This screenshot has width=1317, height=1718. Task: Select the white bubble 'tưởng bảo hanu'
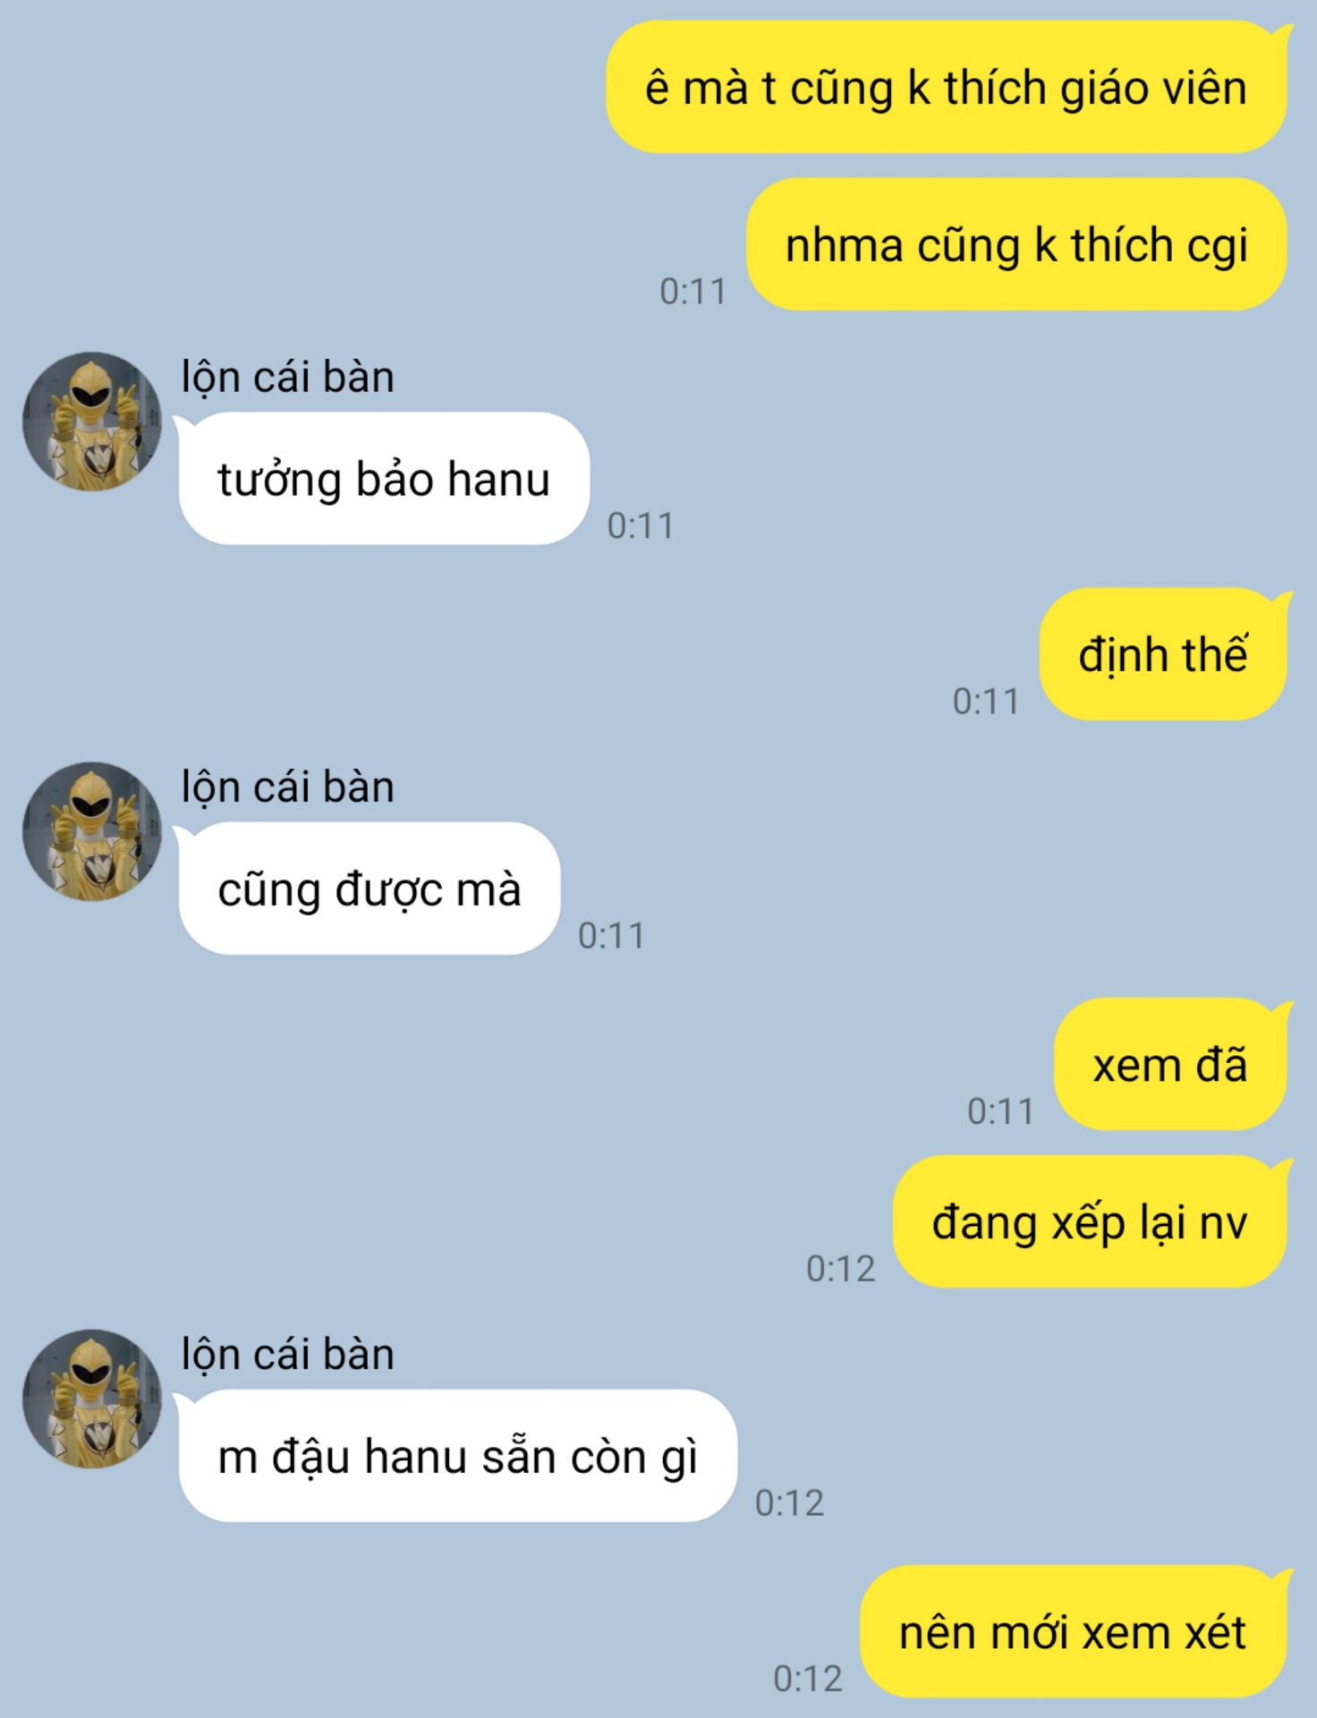point(383,478)
